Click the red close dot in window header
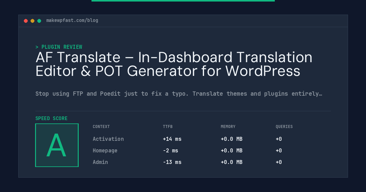366x192 pixels. pyautogui.click(x=26, y=21)
